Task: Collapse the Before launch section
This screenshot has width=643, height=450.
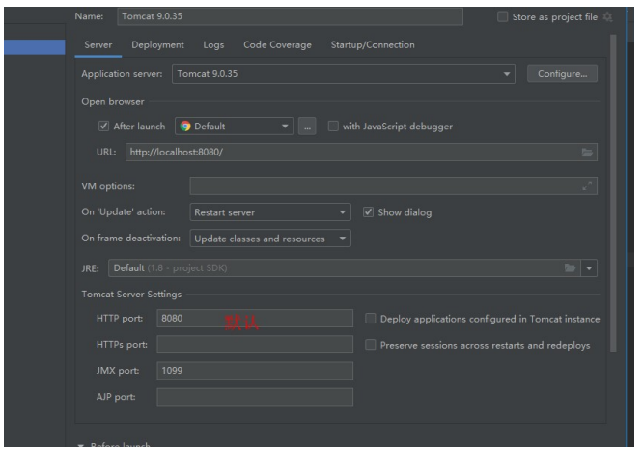Action: pos(81,445)
